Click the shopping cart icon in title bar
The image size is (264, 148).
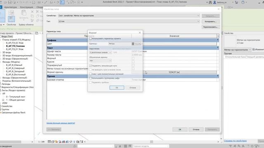[236, 2]
